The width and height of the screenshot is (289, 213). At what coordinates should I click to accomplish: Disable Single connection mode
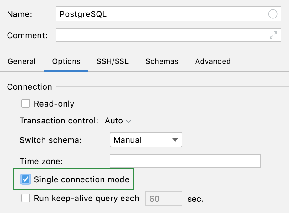pyautogui.click(x=26, y=179)
